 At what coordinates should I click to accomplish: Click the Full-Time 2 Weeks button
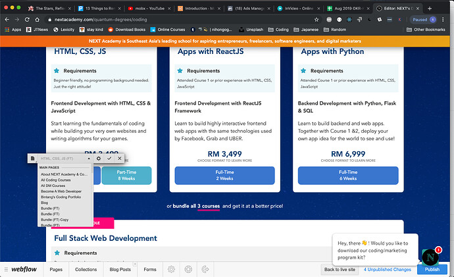(x=224, y=176)
